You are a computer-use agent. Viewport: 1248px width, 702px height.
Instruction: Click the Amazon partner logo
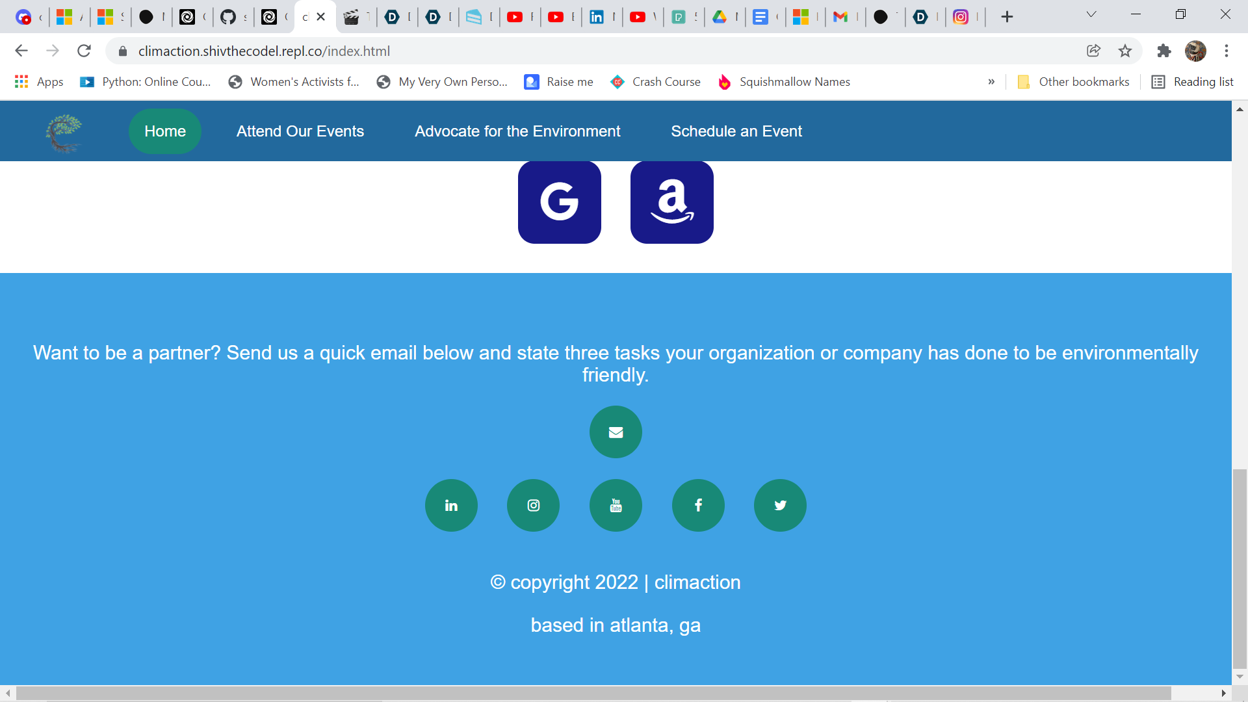click(671, 202)
